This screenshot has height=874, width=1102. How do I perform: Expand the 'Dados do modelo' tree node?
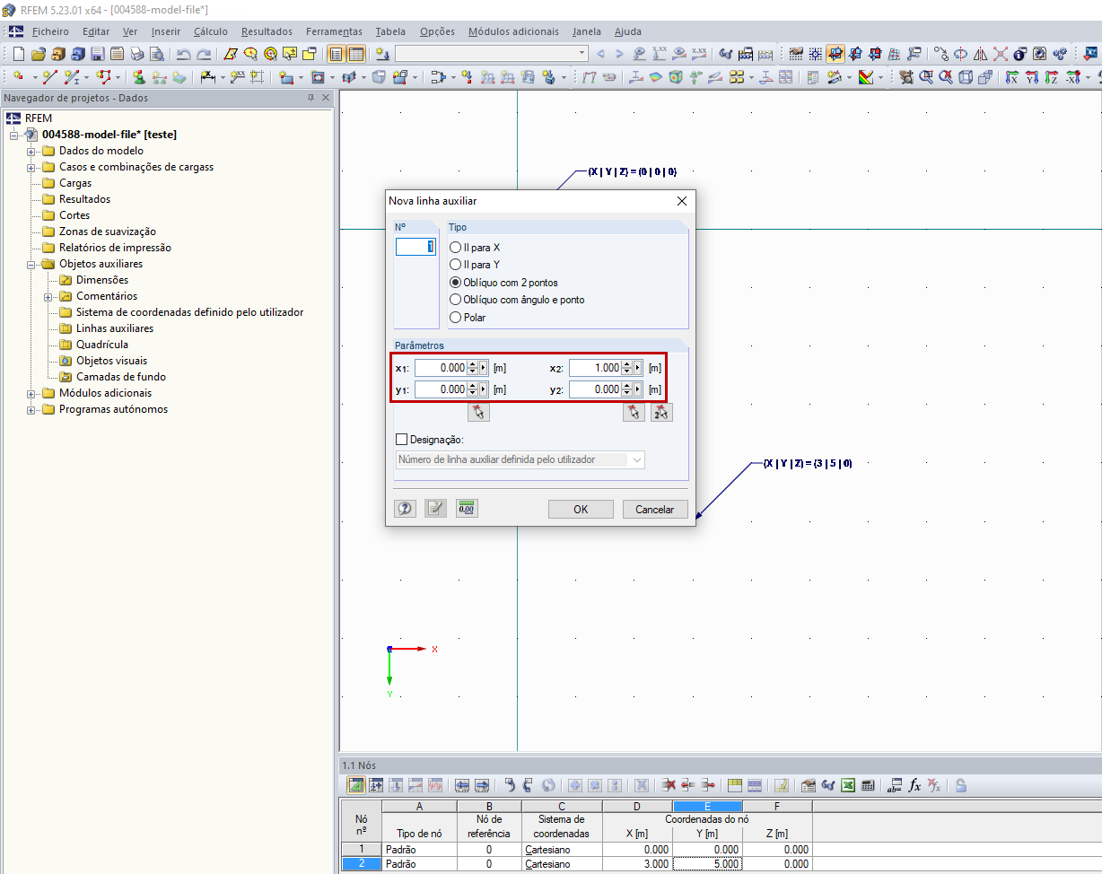coord(31,151)
